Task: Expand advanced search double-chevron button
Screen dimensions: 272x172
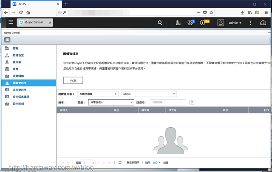Action: (192, 102)
